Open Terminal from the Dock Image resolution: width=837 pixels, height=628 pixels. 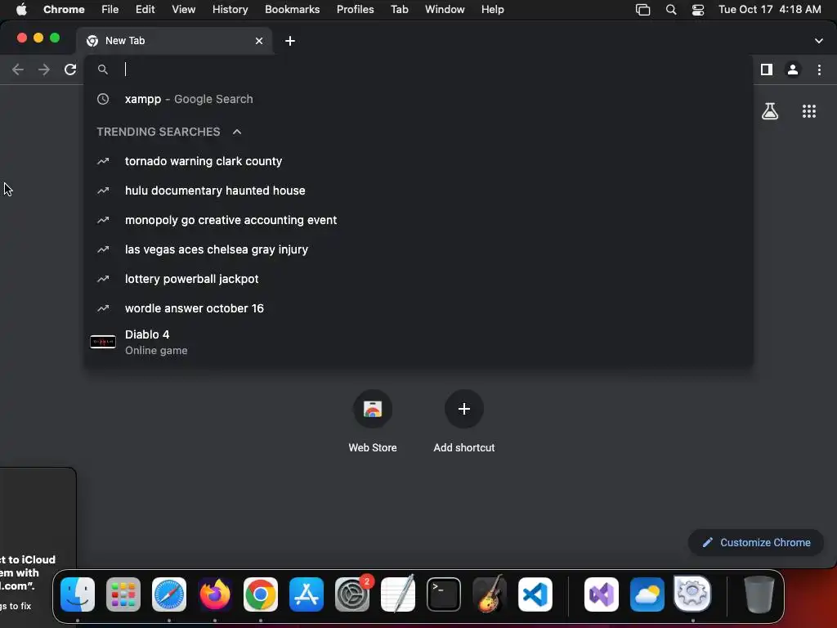[x=444, y=594]
